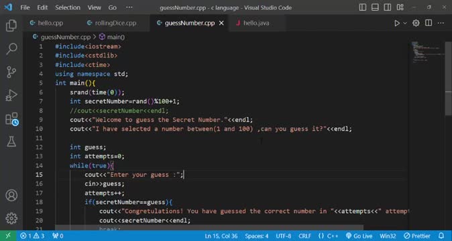
Task: Click the Run code play button
Action: (397, 23)
